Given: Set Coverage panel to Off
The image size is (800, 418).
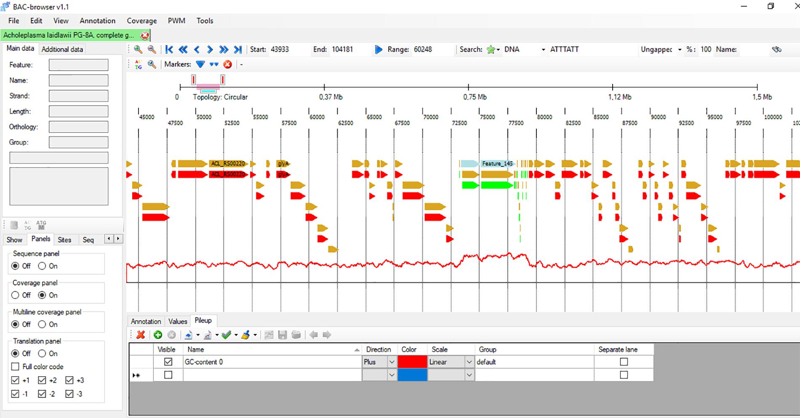Looking at the screenshot, I should 15,295.
